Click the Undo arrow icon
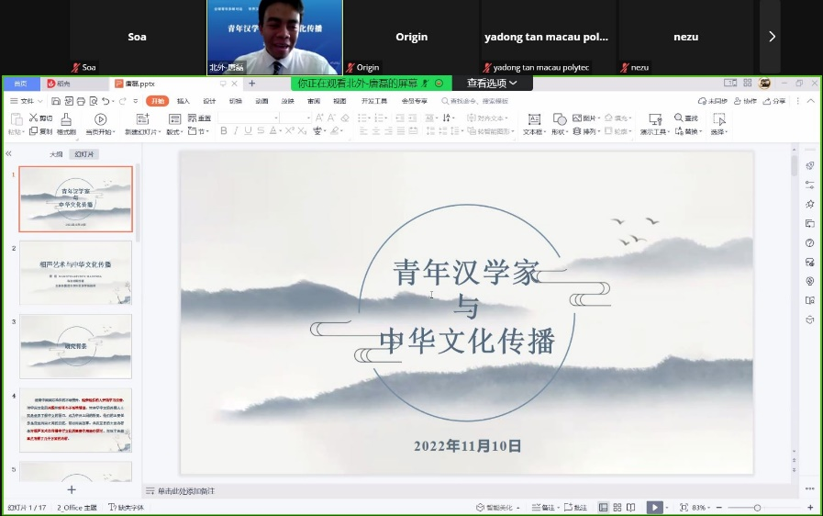This screenshot has height=516, width=823. click(x=106, y=101)
